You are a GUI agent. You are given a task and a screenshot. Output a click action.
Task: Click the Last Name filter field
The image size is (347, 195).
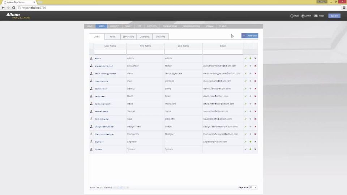pos(184,52)
